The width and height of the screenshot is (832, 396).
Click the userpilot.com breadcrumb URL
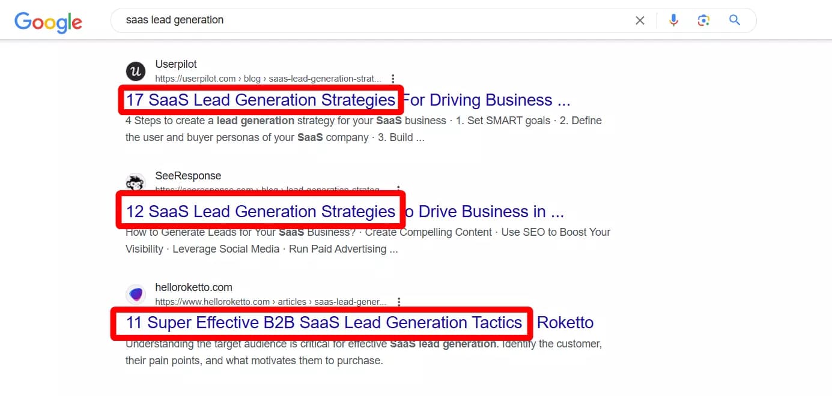click(x=269, y=79)
